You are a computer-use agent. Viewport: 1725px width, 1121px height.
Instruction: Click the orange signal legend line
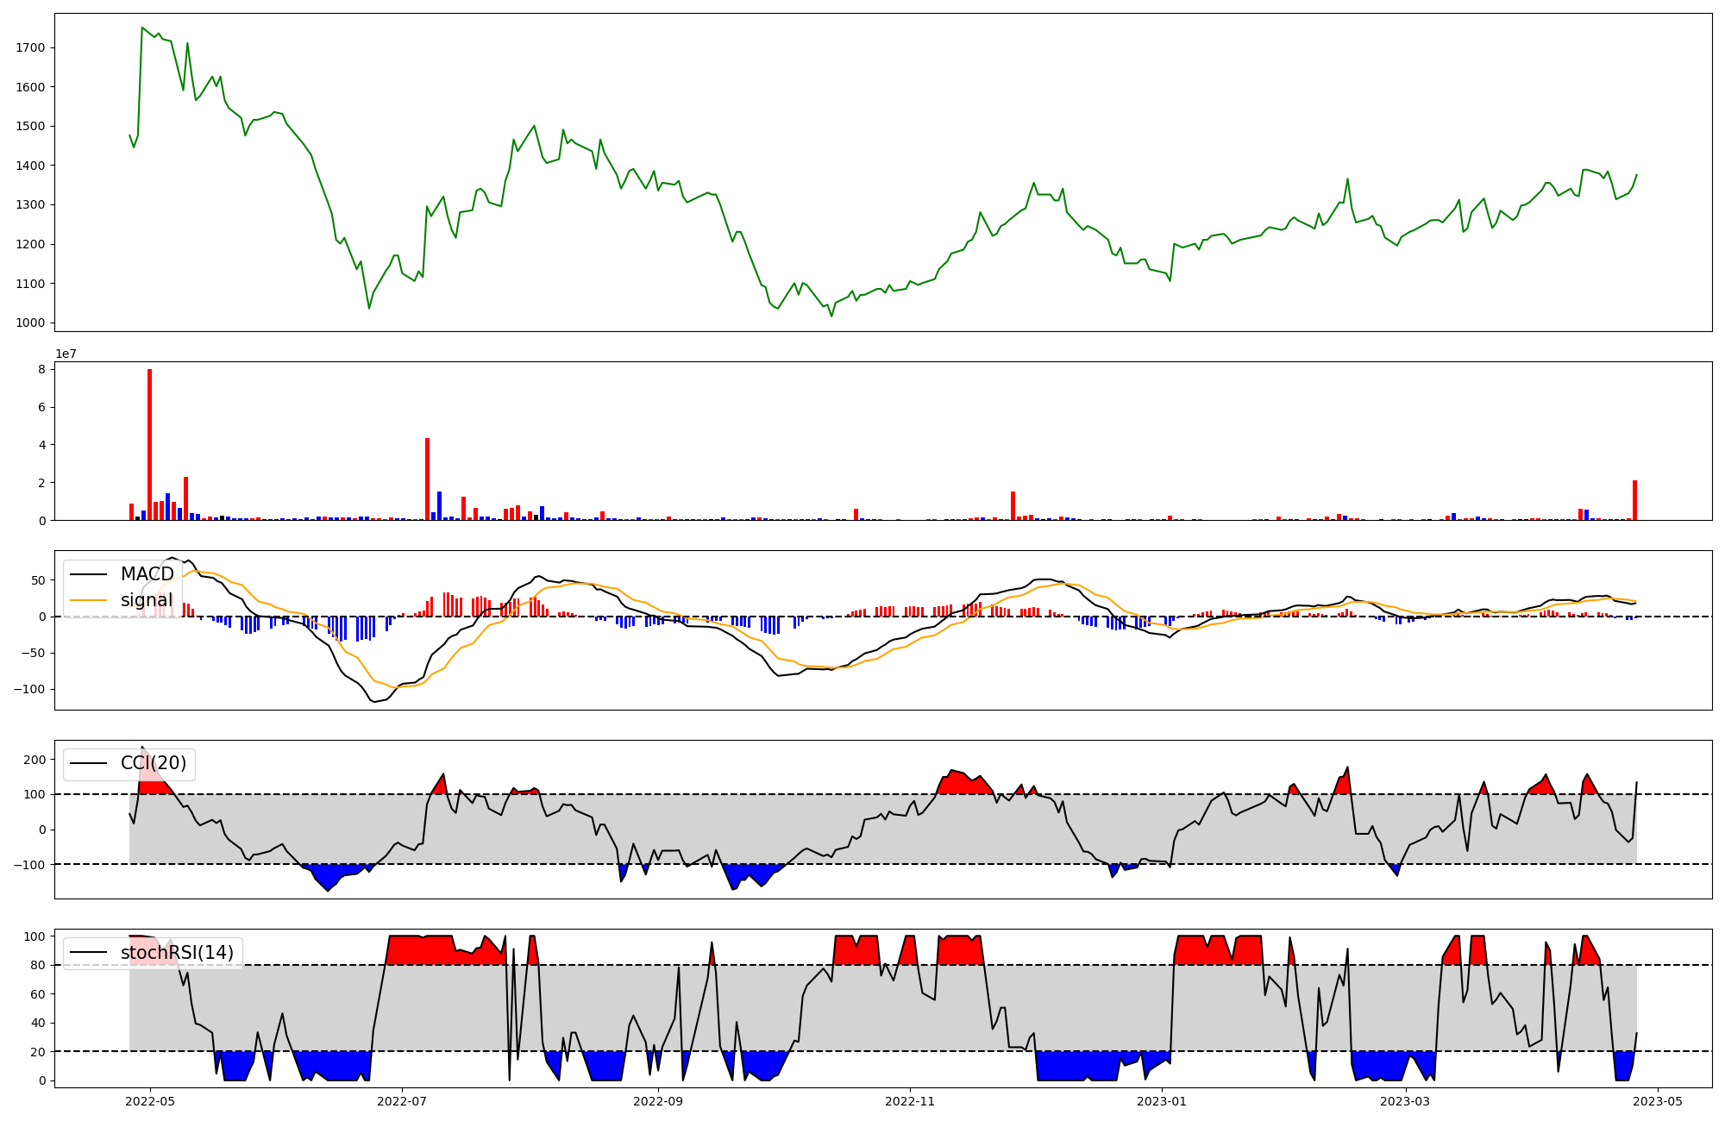tap(89, 600)
